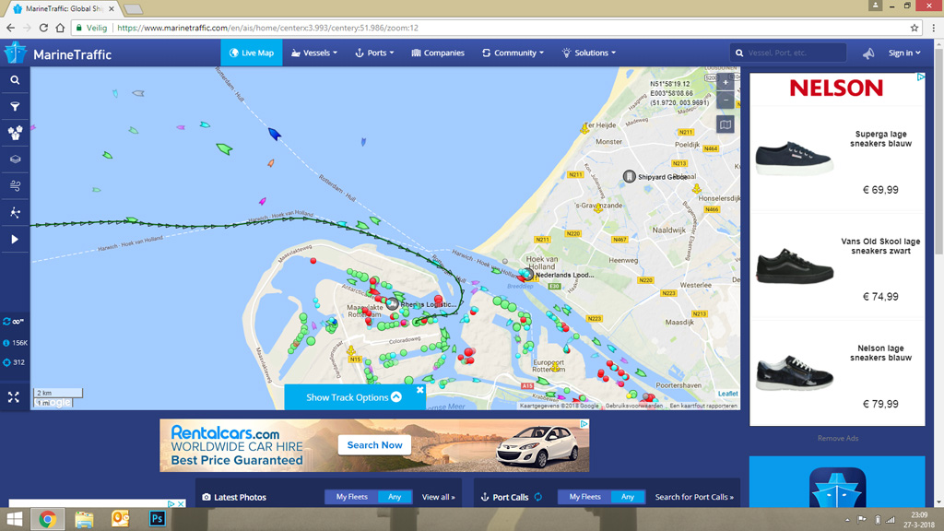Click the playback triangle icon in sidebar

tap(15, 239)
